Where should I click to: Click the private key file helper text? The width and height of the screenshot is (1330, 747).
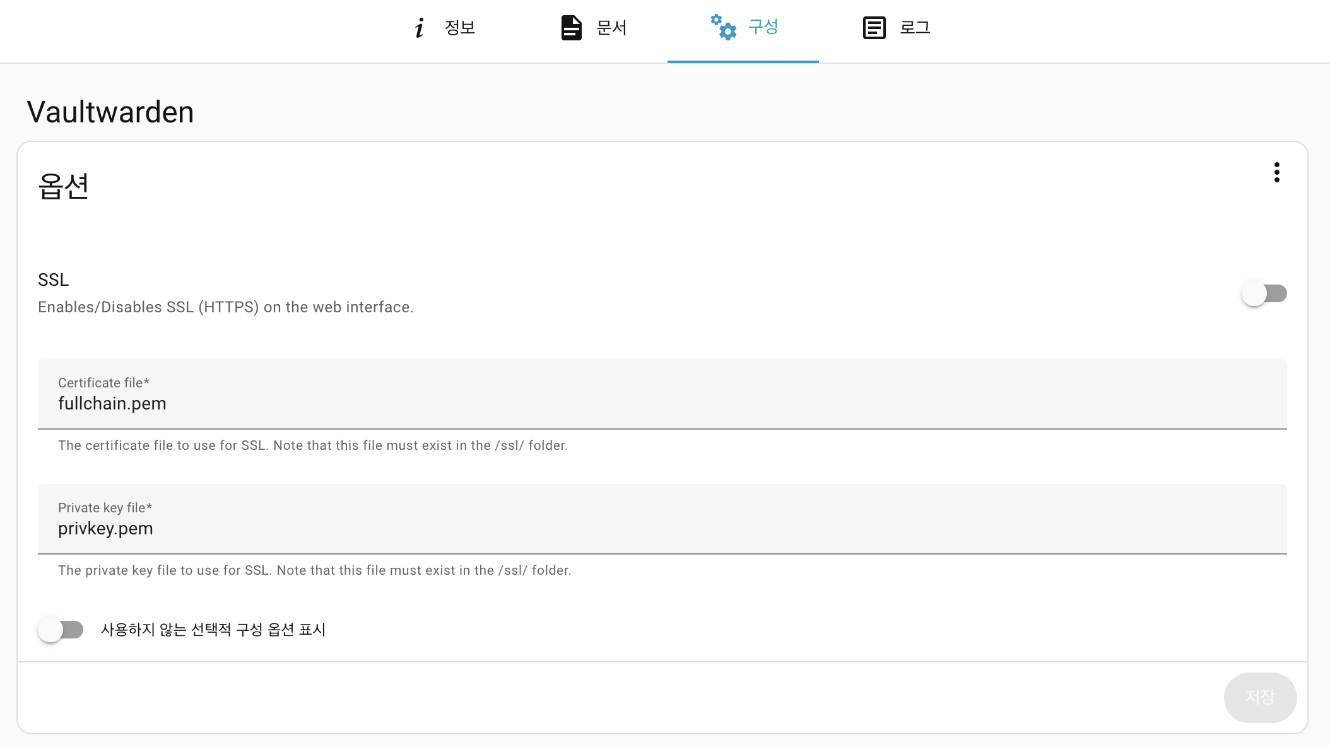point(315,570)
